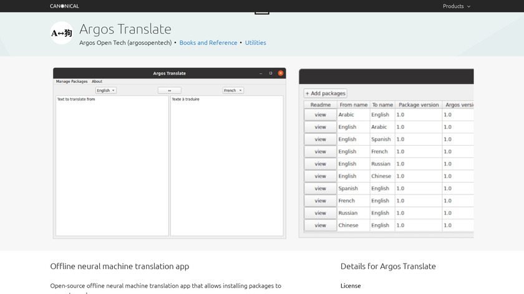Click the minimize icon in Argos title bar
The width and height of the screenshot is (524, 294).
(x=261, y=73)
